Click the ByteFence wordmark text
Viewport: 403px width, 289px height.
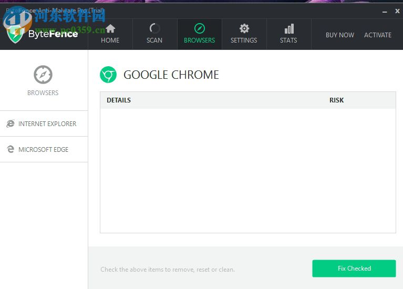point(53,34)
